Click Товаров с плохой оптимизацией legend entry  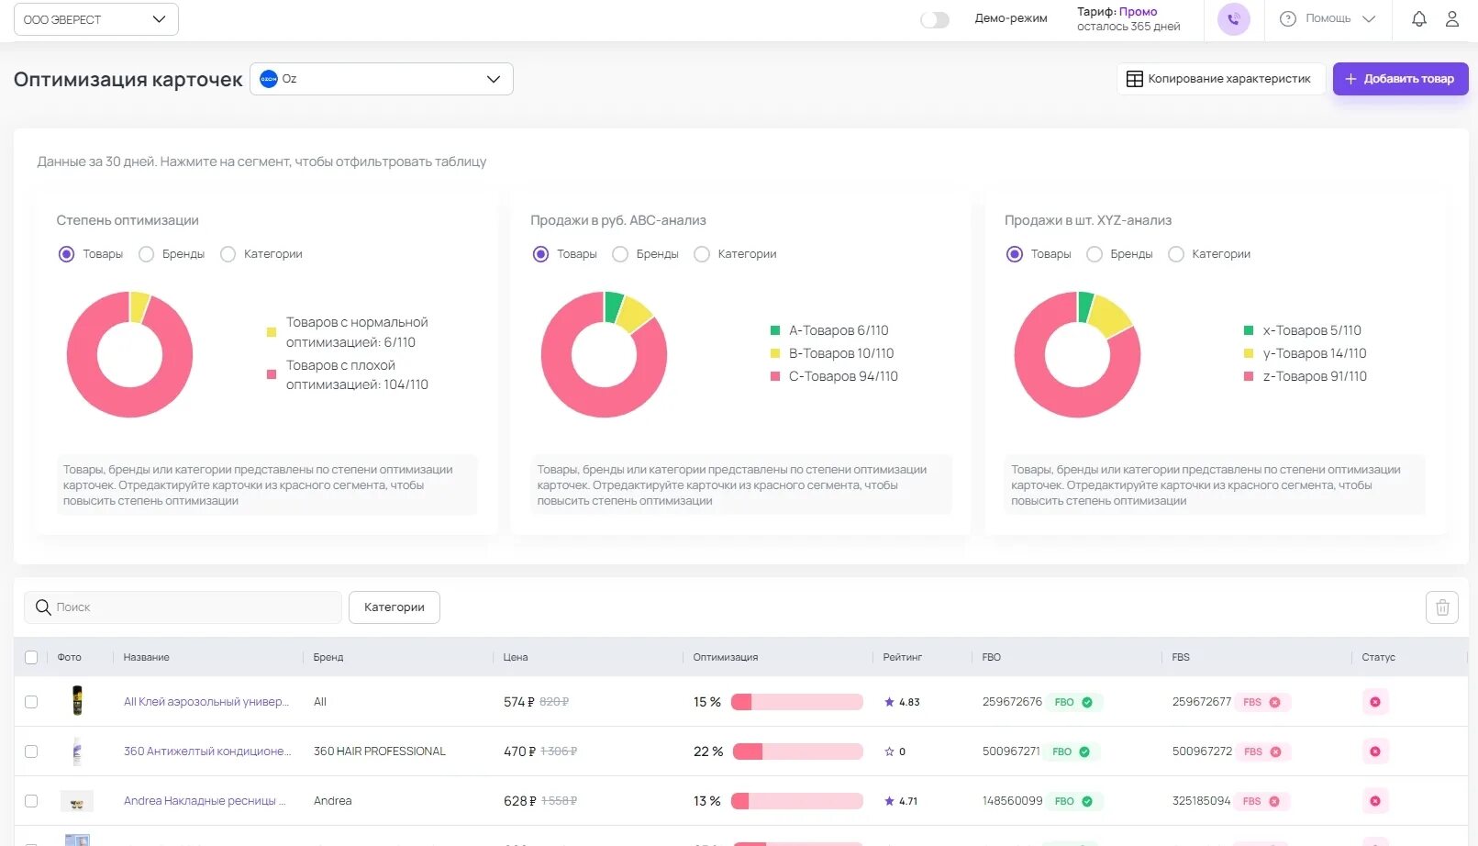pyautogui.click(x=348, y=375)
